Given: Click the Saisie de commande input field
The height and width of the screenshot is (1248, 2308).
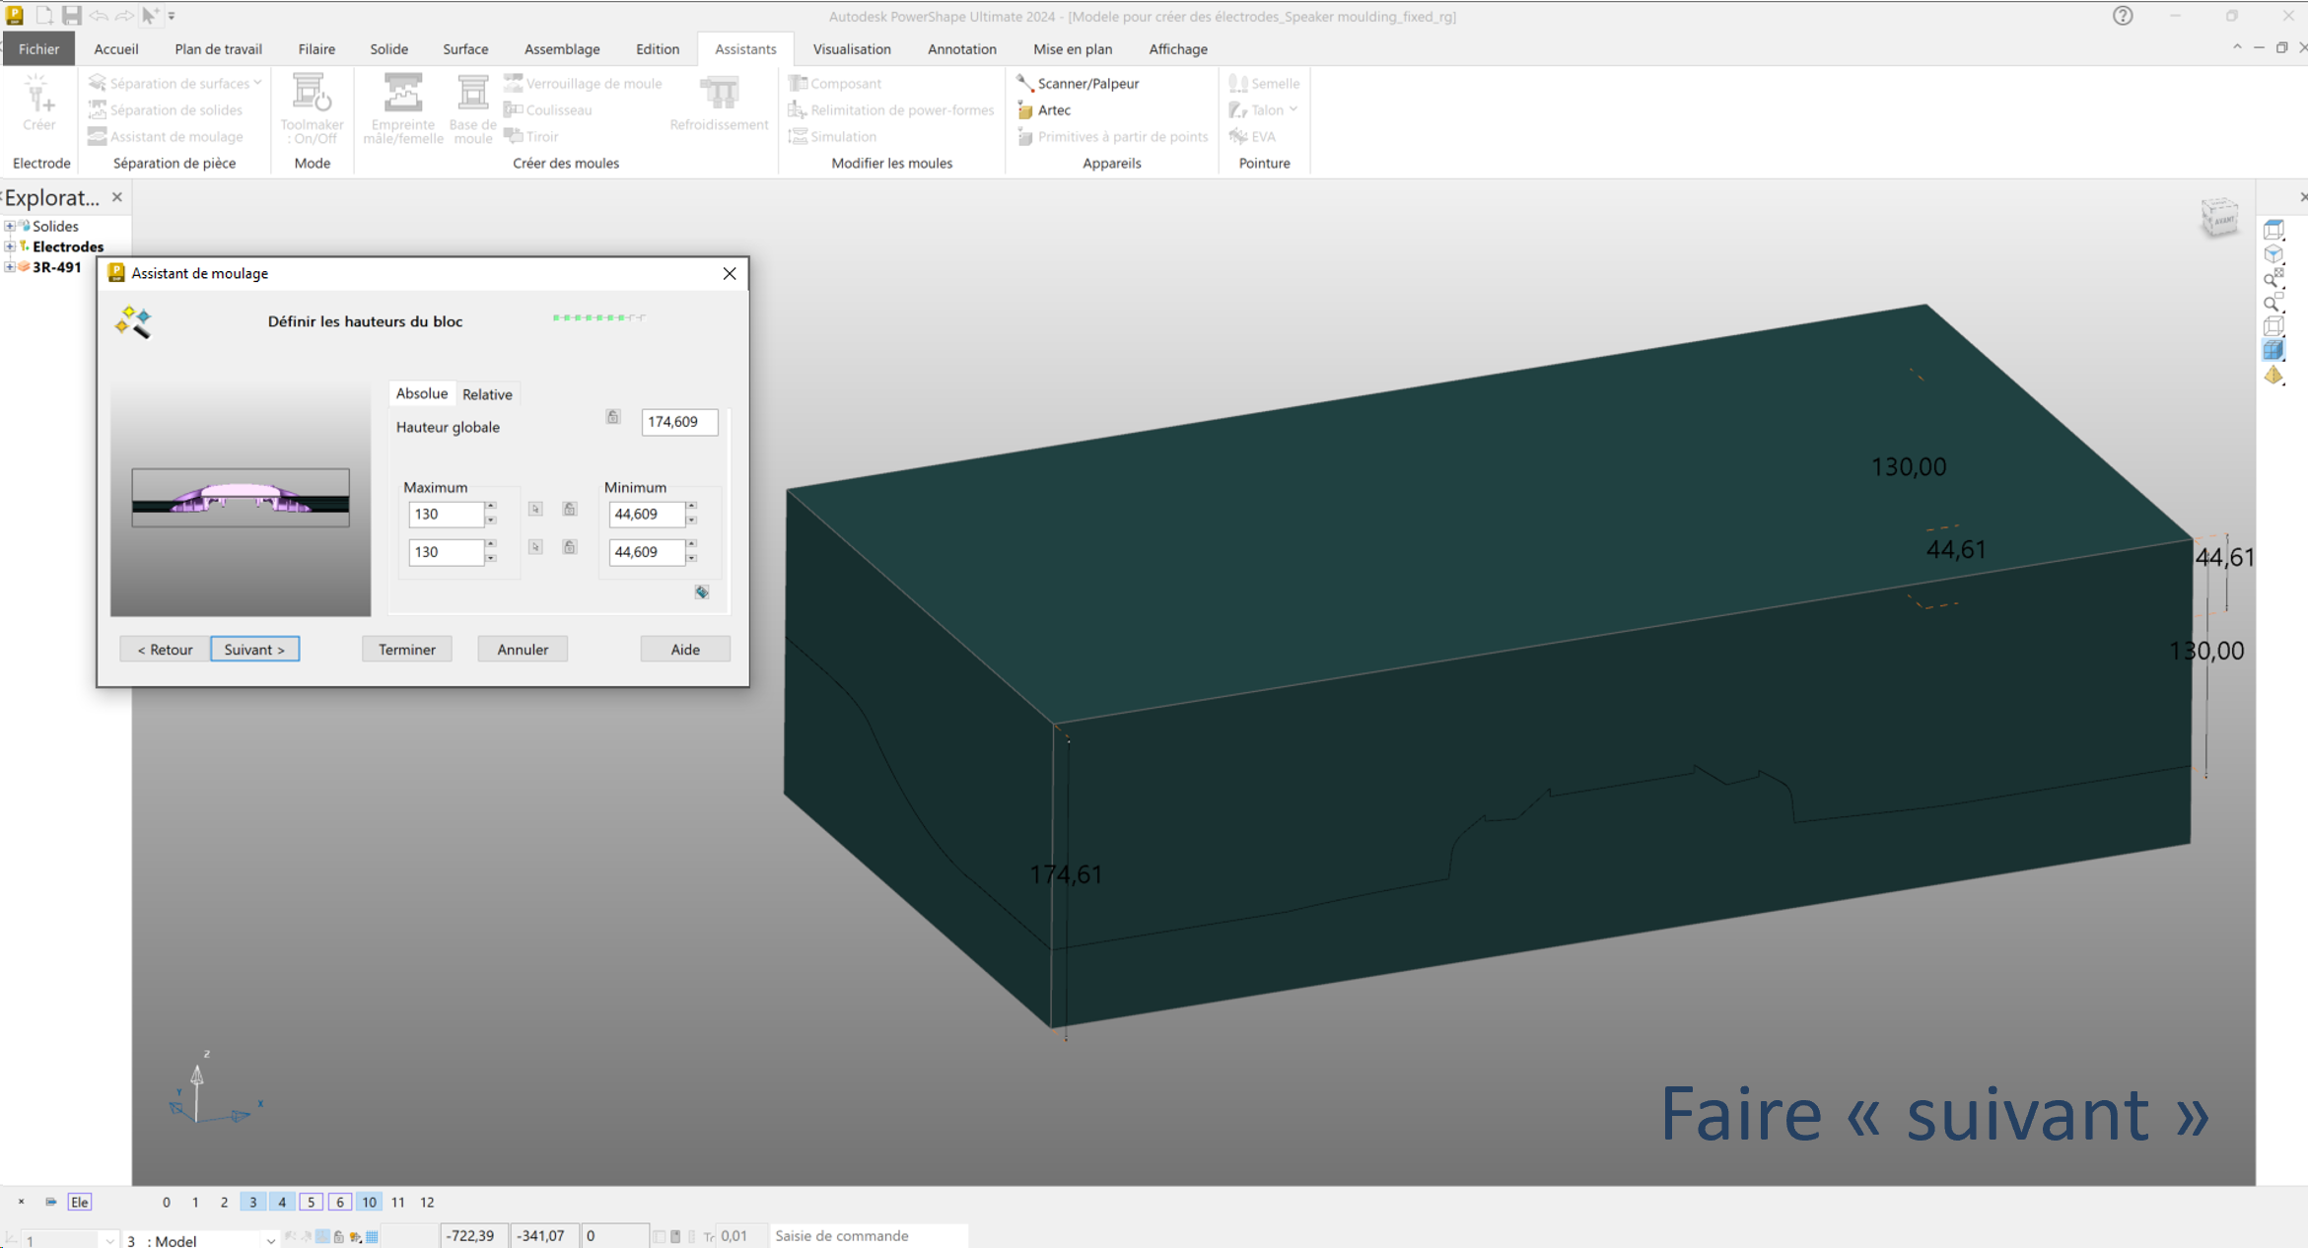Looking at the screenshot, I should (868, 1235).
